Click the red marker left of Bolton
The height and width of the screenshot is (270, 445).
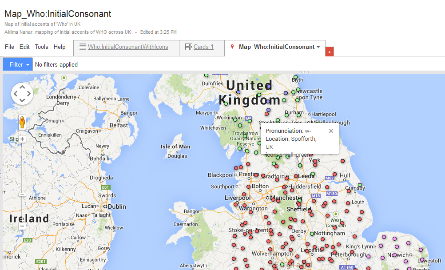coord(248,187)
